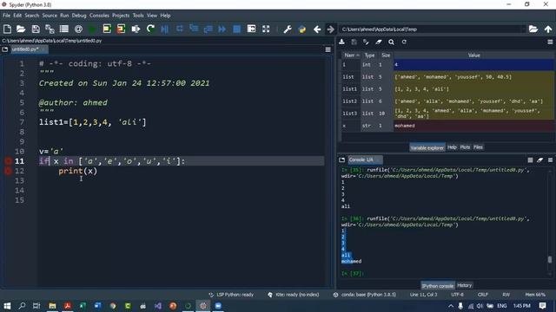This screenshot has width=556, height=312.
Task: Interrupt kernel stop square in console
Action: click(x=530, y=159)
